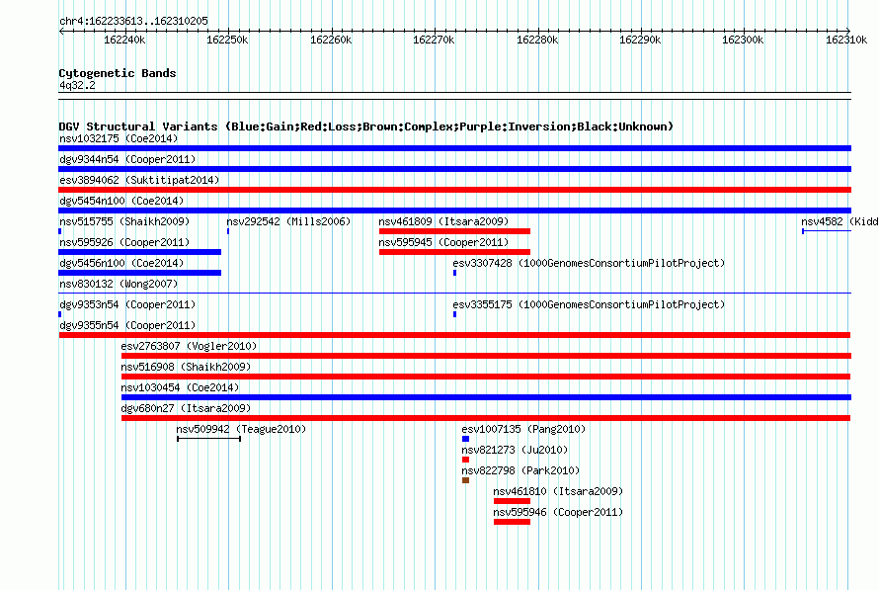Image resolution: width=879 pixels, height=590 pixels.
Task: Select the nsv822798 brown complex square
Action: (465, 480)
